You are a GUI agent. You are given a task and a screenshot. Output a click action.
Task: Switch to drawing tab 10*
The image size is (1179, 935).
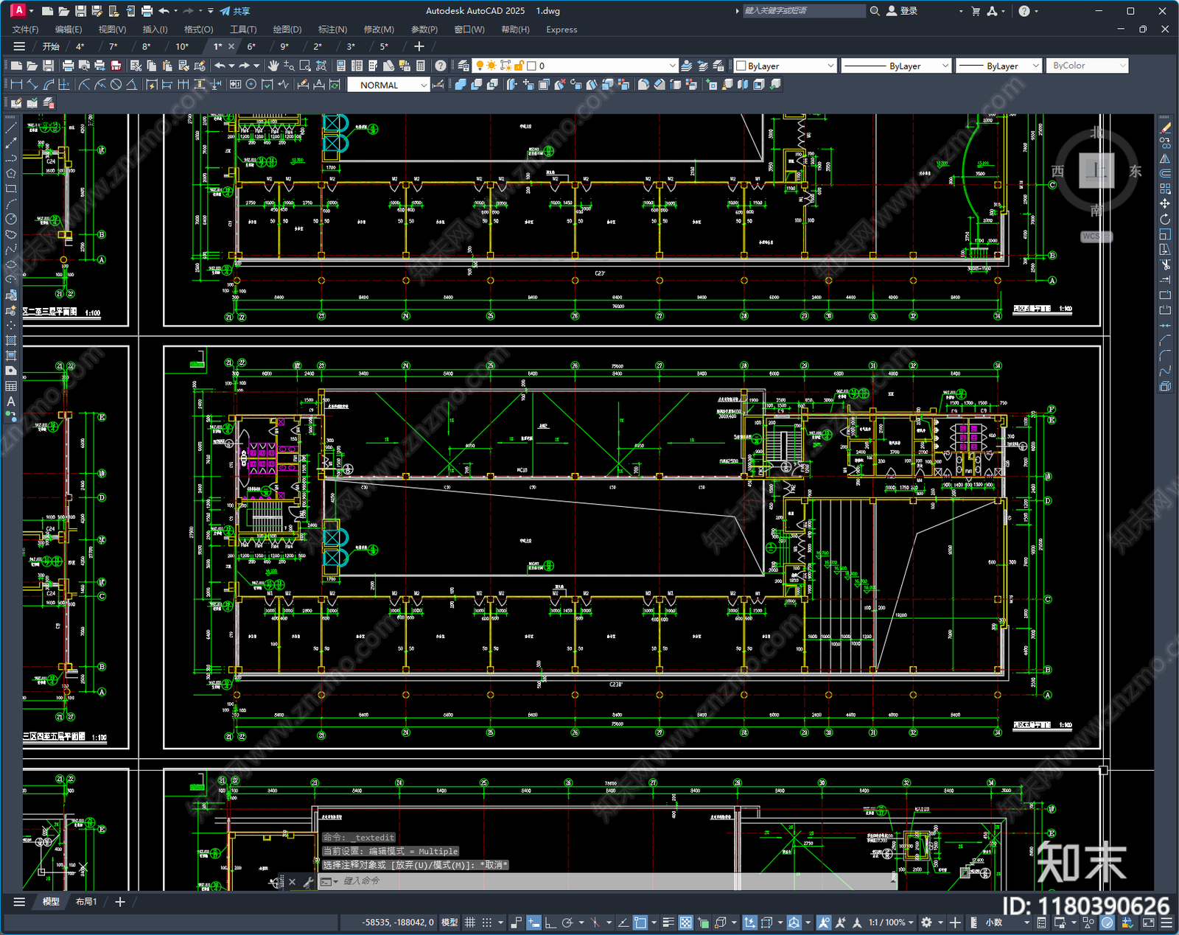pyautogui.click(x=182, y=46)
